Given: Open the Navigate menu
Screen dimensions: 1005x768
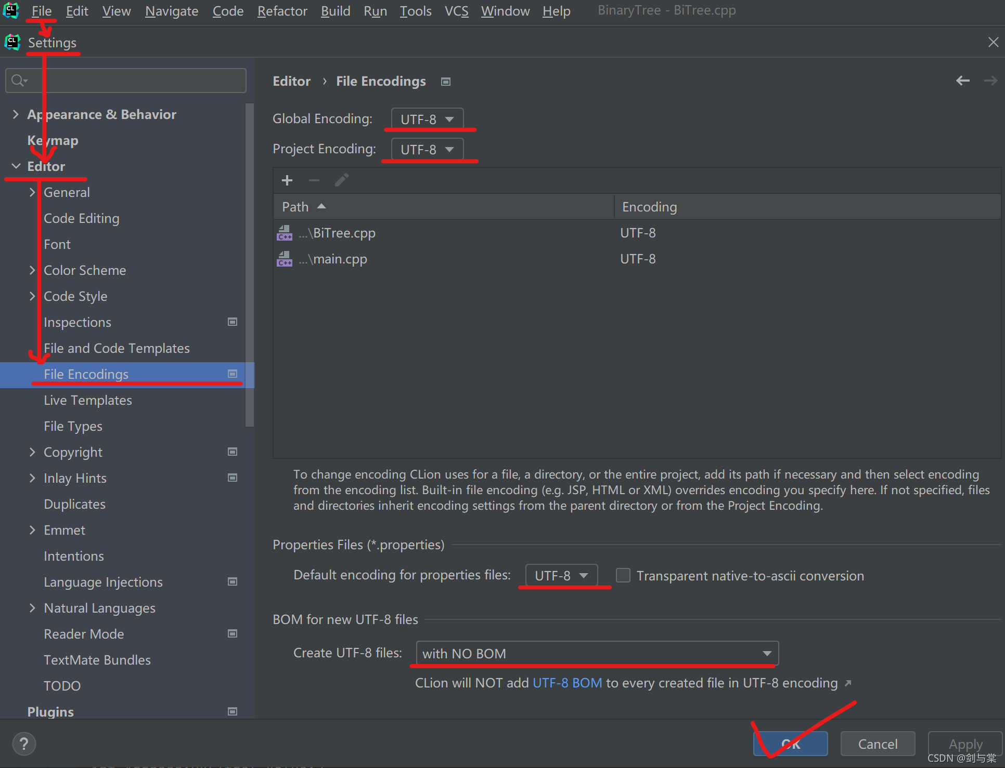Looking at the screenshot, I should click(172, 11).
